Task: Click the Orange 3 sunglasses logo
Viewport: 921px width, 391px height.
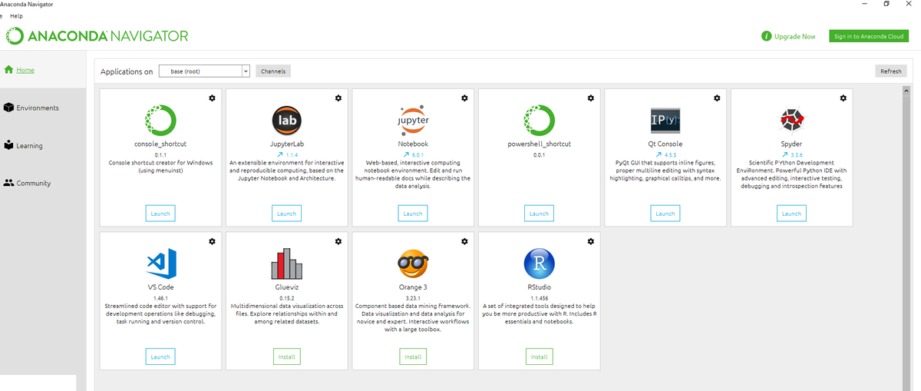Action: [x=413, y=263]
